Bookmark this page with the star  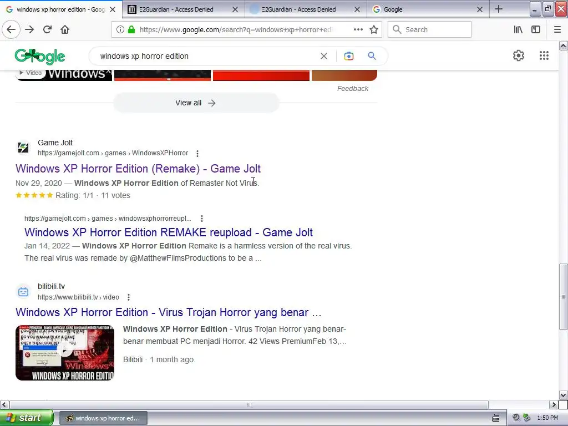[374, 29]
